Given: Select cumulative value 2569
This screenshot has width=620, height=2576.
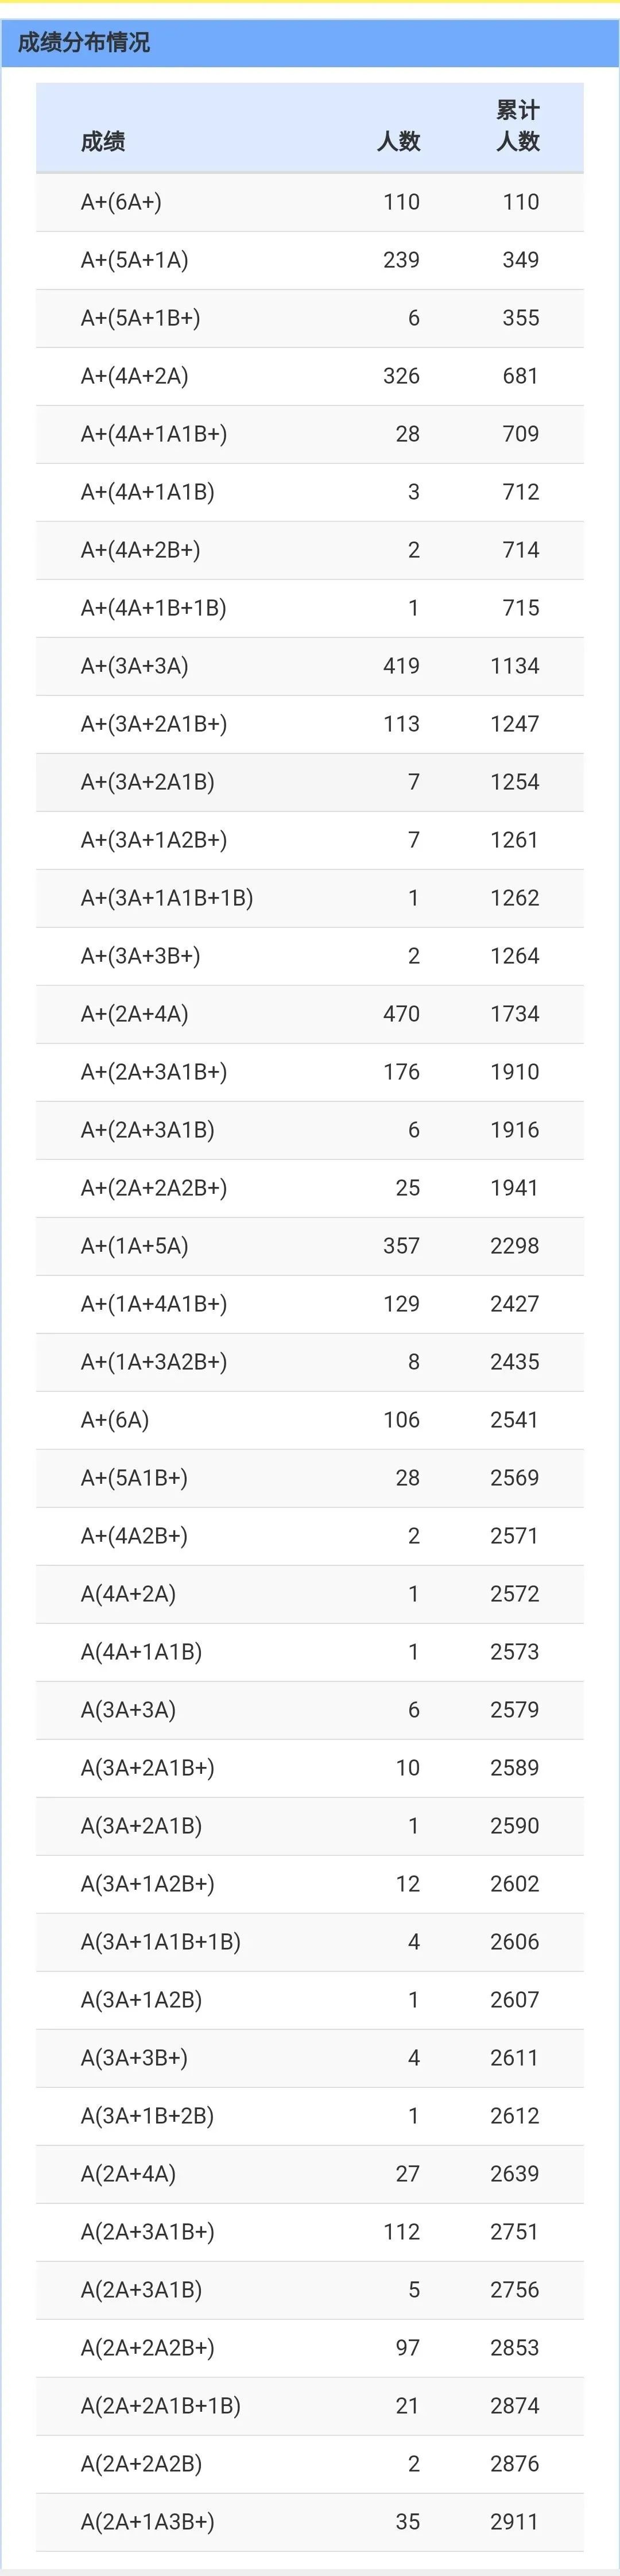Looking at the screenshot, I should coord(514,1478).
